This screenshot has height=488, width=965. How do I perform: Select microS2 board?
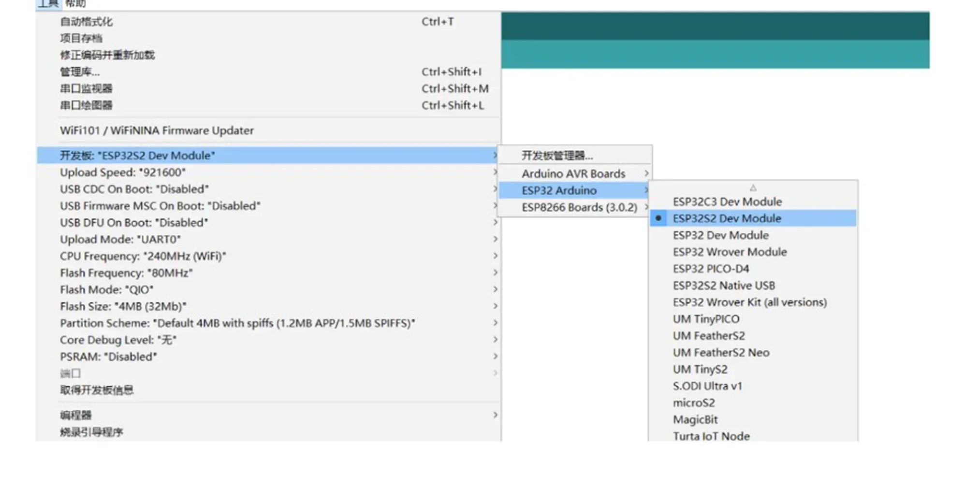coord(753,402)
